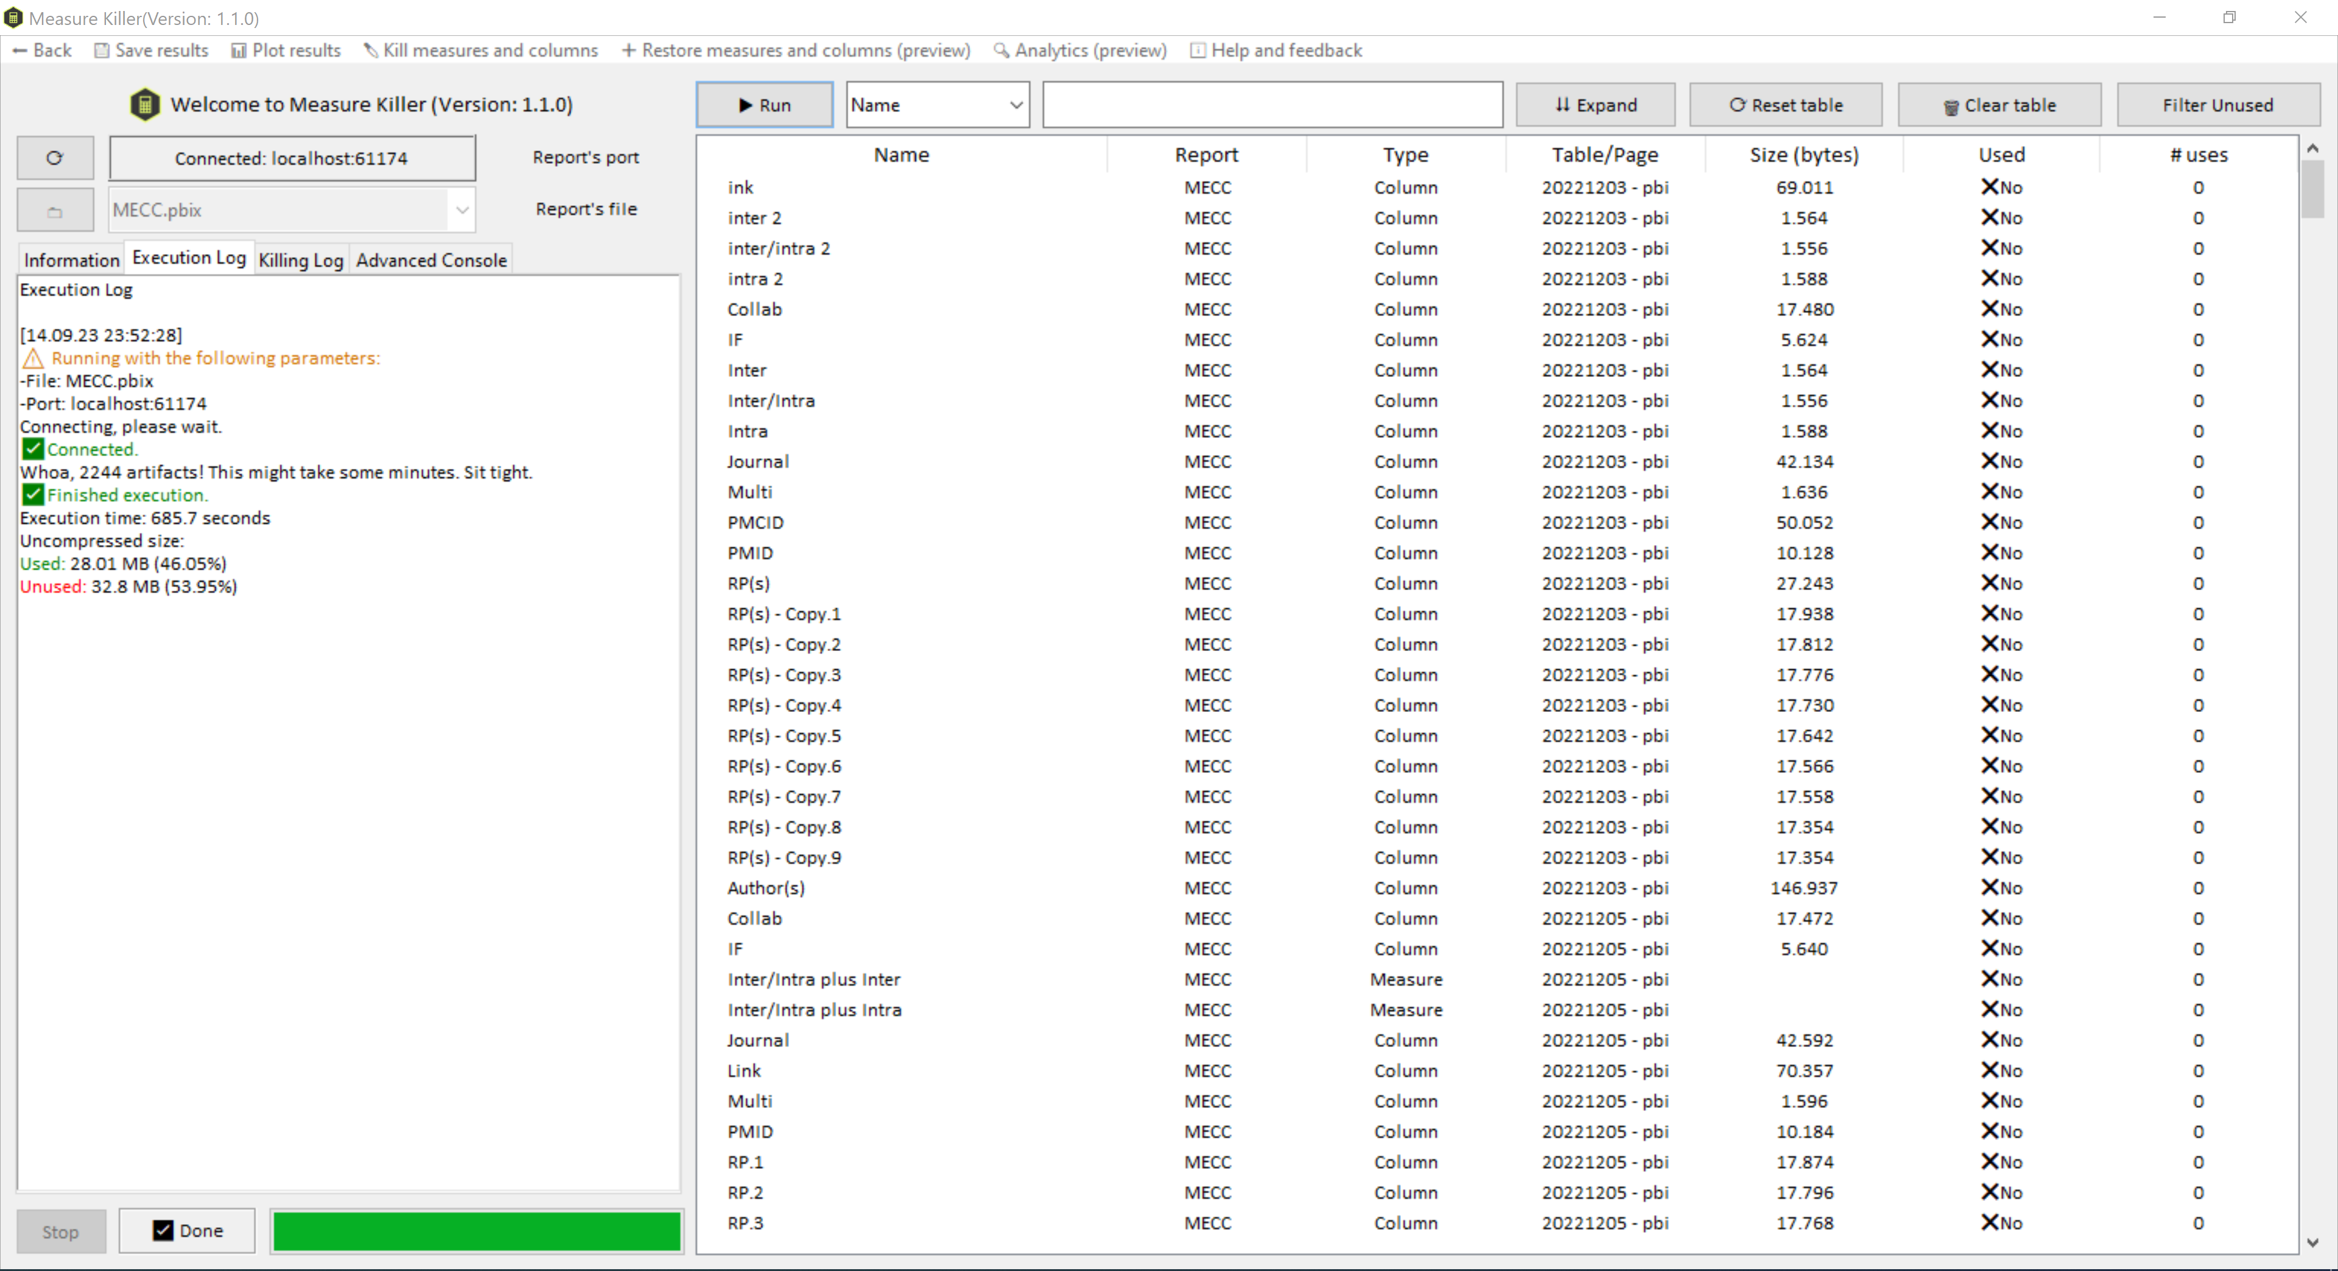Click the green progress bar
The width and height of the screenshot is (2338, 1271).
pos(476,1231)
